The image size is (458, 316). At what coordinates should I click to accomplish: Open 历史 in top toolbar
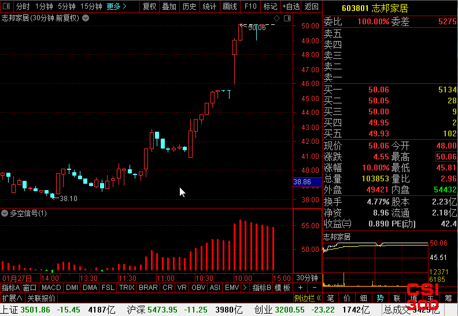click(189, 6)
